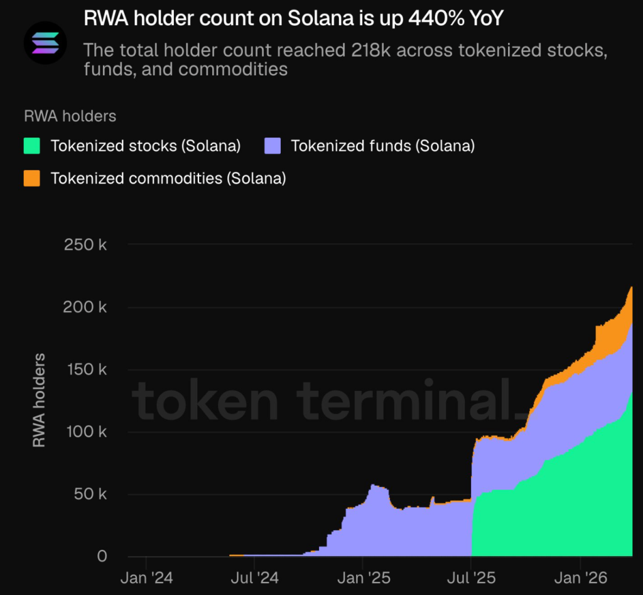
Task: Click the purple Tokenized funds legend swatch
Action: tap(272, 146)
